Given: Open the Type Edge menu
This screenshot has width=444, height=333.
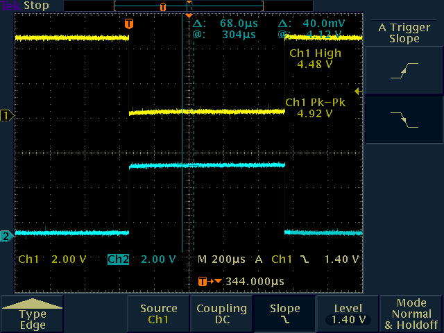Looking at the screenshot, I should (x=33, y=314).
